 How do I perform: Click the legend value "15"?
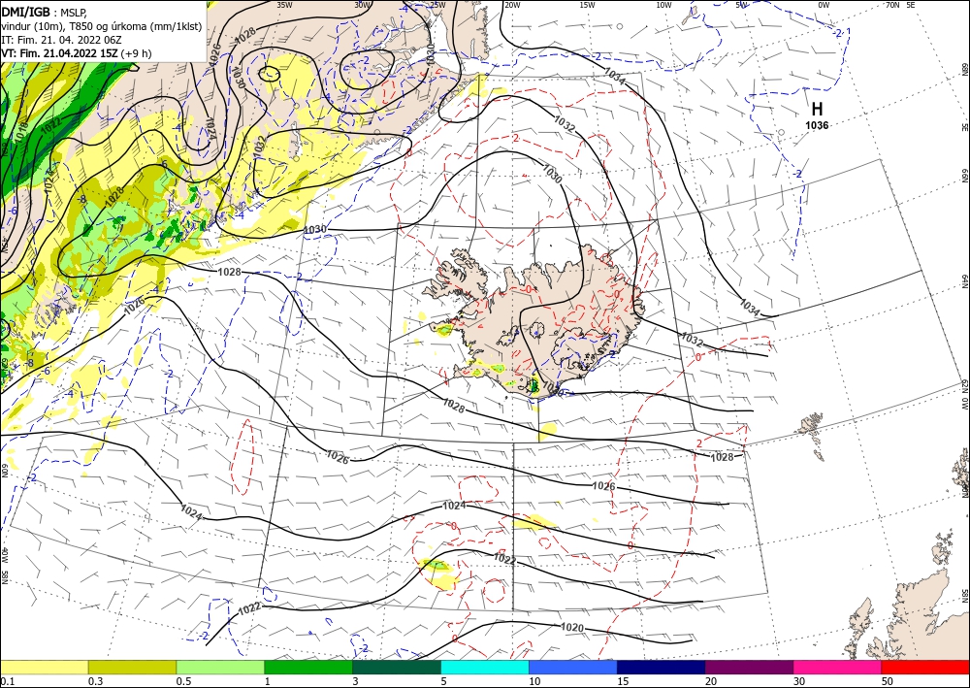click(623, 681)
